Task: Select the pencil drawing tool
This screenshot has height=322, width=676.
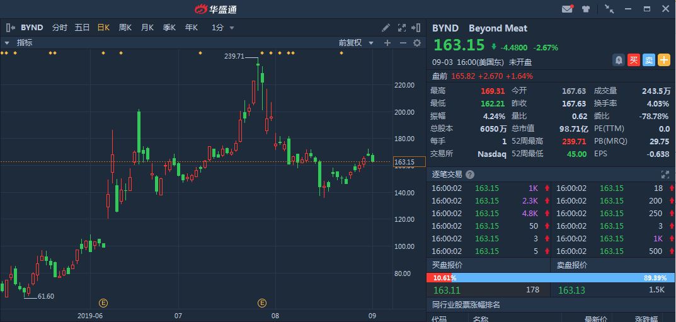Action: pos(386,28)
